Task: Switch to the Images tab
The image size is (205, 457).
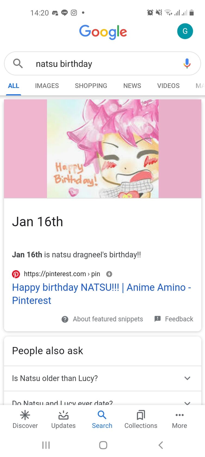Action: click(x=47, y=86)
